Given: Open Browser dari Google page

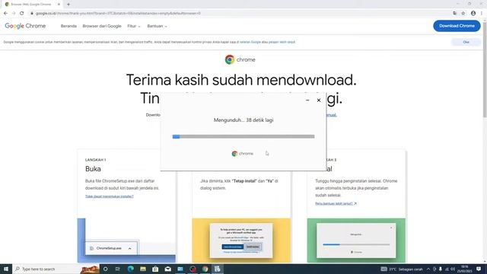Looking at the screenshot, I should point(102,26).
